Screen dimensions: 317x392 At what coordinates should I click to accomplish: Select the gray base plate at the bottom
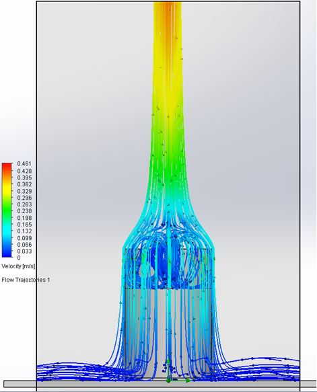point(160,384)
